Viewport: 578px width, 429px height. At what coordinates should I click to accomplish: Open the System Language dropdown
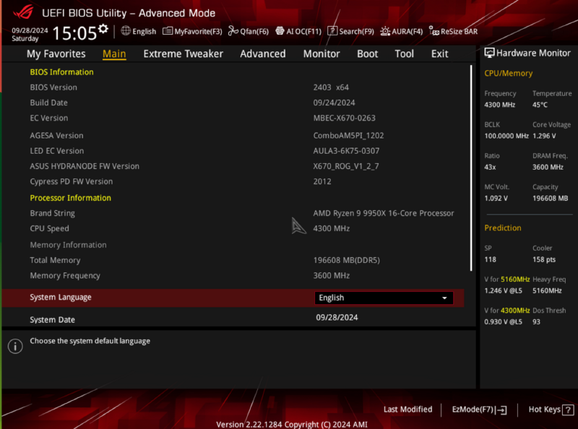click(384, 298)
